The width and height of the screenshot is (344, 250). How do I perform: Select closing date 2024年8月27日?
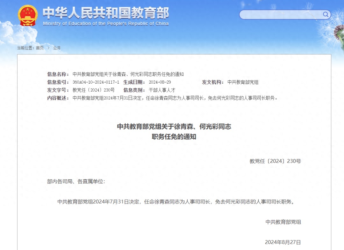click(283, 242)
